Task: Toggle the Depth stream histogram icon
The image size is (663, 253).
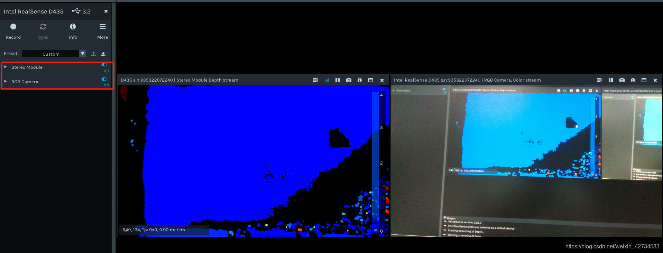Action: coord(326,80)
